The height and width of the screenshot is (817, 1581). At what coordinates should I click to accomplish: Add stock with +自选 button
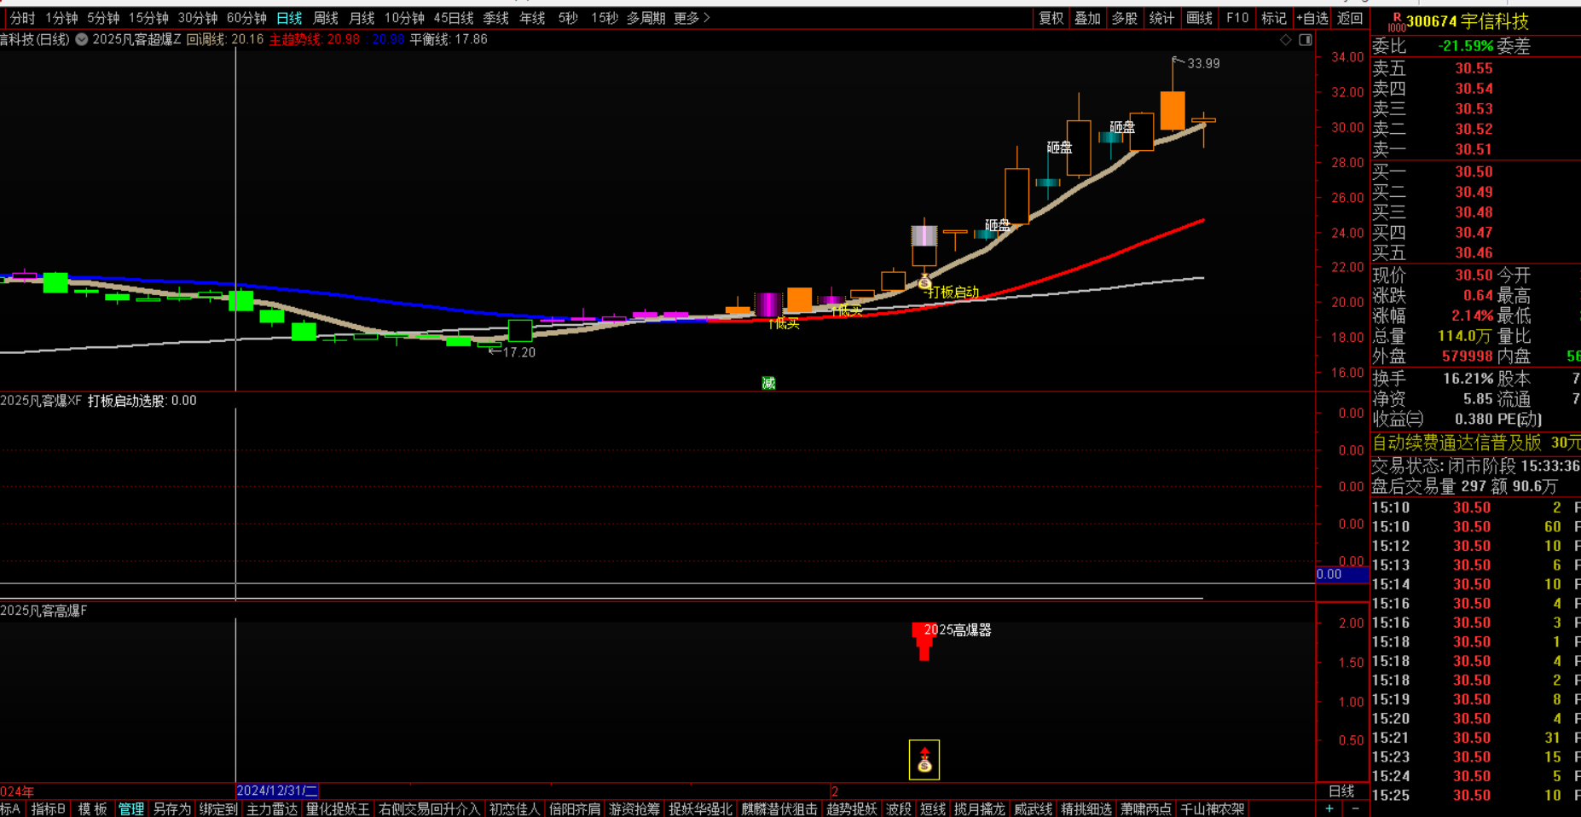tap(1312, 18)
